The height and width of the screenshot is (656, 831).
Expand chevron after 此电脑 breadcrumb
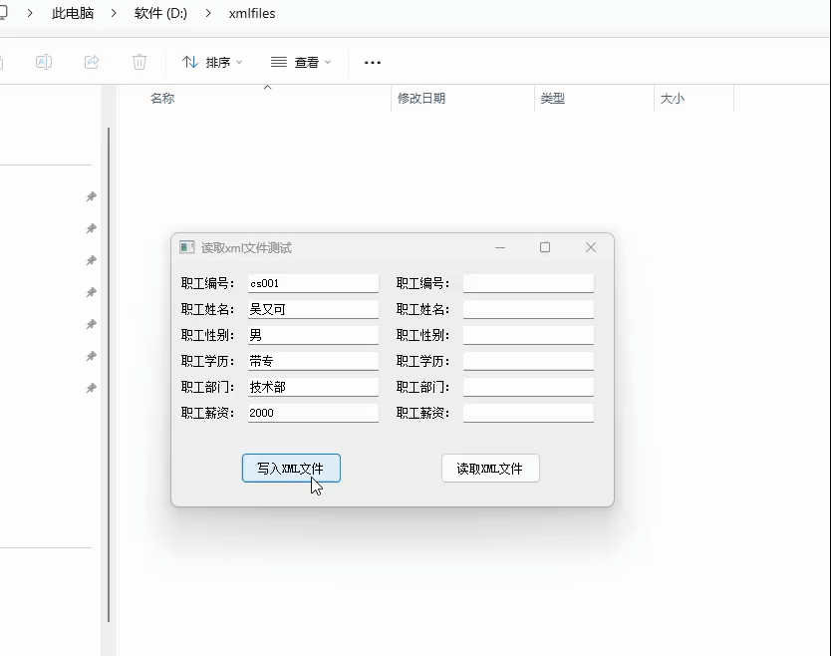click(x=114, y=13)
